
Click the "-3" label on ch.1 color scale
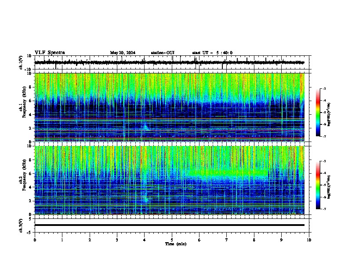324,89
